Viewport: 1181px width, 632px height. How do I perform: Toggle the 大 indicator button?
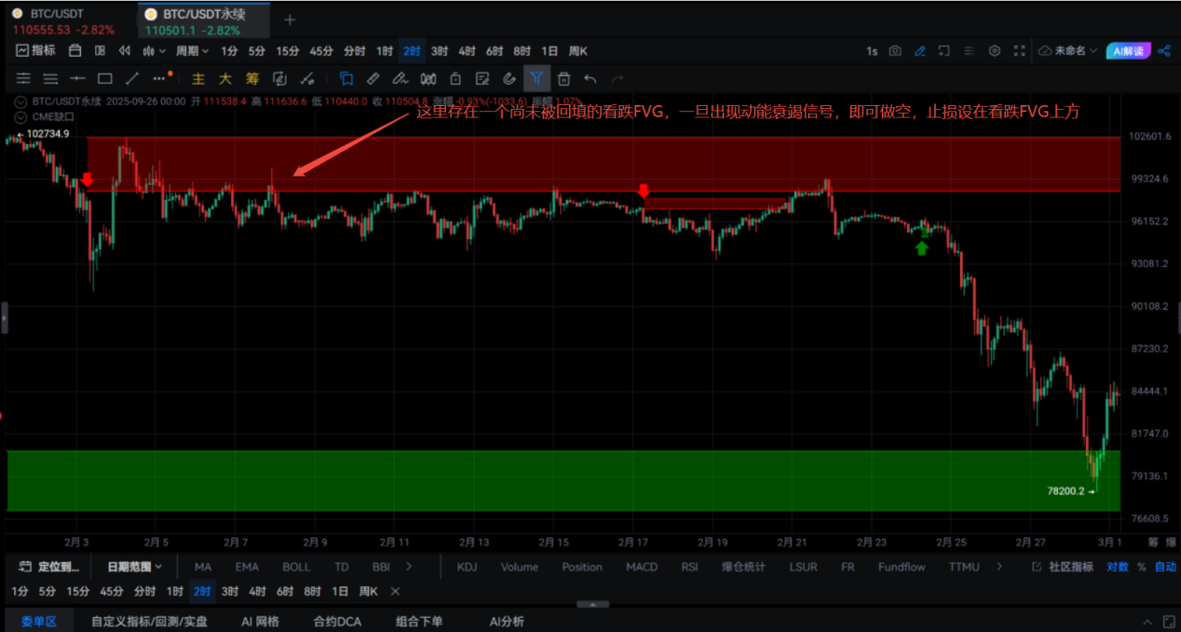click(x=224, y=78)
